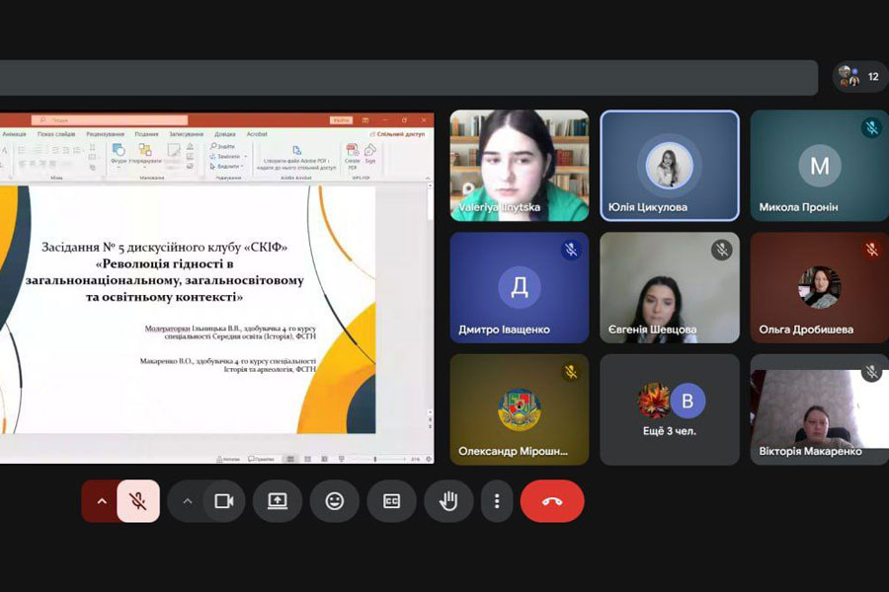Open the Записування ribbon tab
The width and height of the screenshot is (889, 592).
pyautogui.click(x=186, y=134)
